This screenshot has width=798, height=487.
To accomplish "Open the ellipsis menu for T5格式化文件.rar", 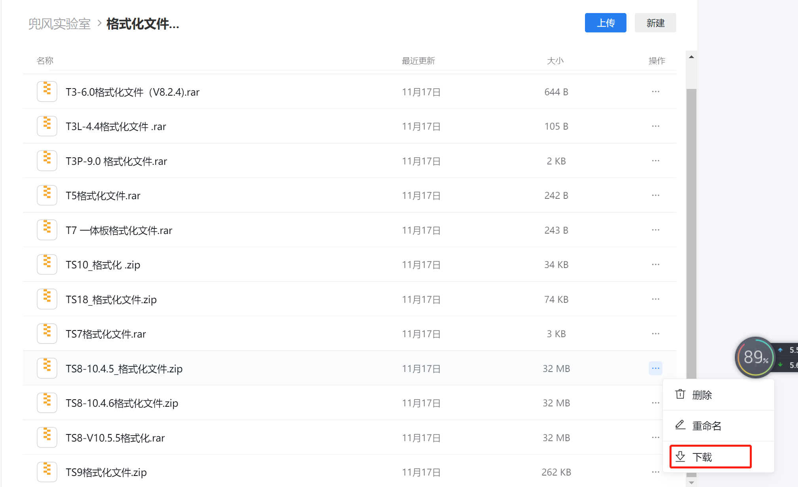I will 655,195.
